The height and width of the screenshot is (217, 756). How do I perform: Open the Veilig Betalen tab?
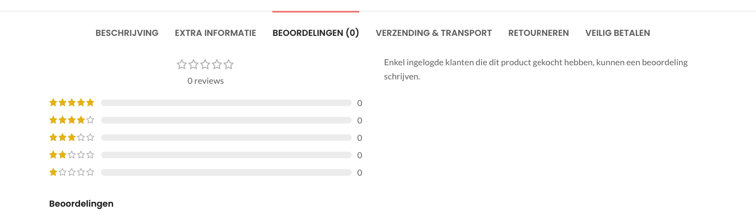point(617,33)
